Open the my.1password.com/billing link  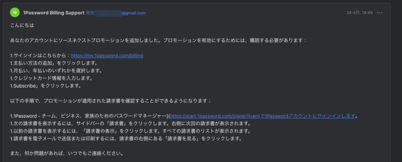pyautogui.click(x=107, y=56)
